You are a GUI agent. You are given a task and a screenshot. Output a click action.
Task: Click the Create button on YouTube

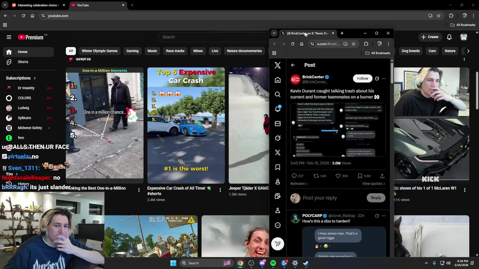429,37
